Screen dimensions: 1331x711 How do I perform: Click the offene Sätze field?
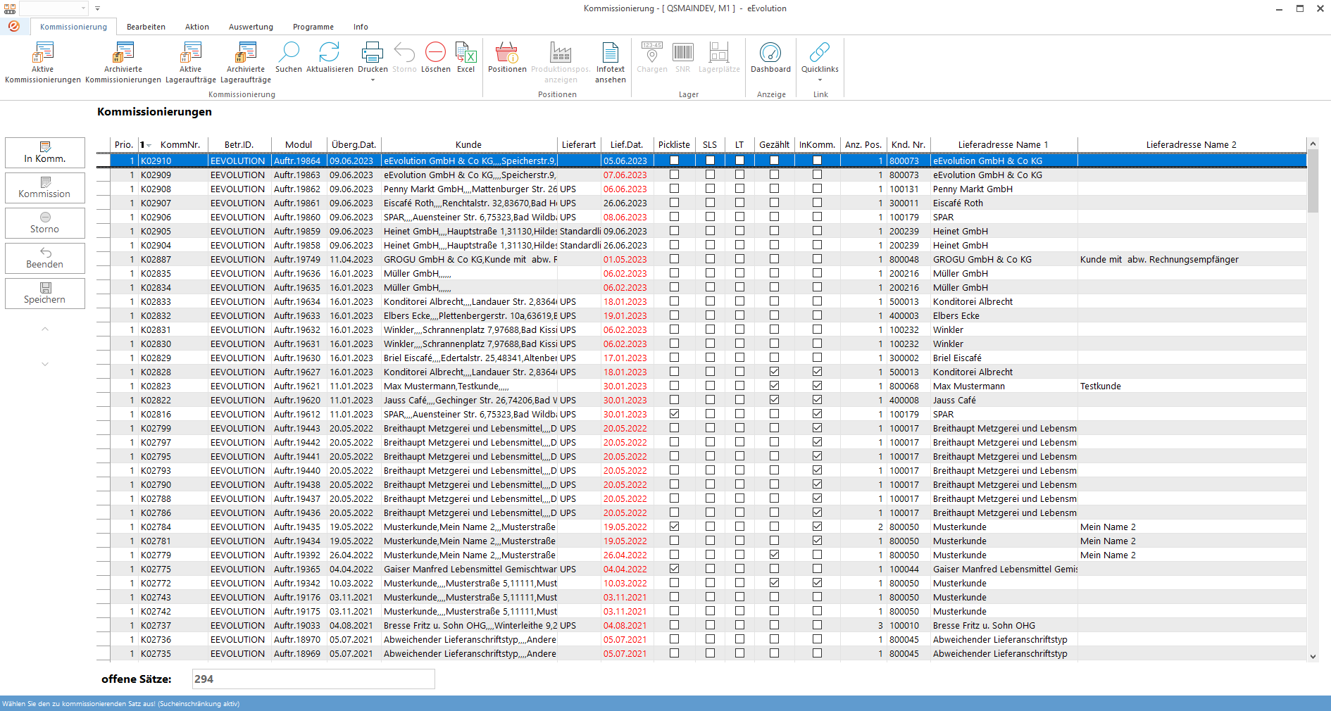(313, 679)
